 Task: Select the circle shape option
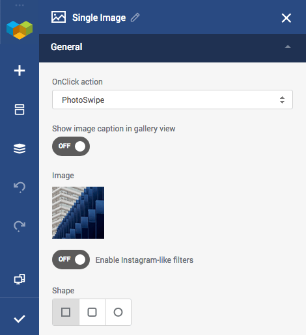(x=118, y=312)
